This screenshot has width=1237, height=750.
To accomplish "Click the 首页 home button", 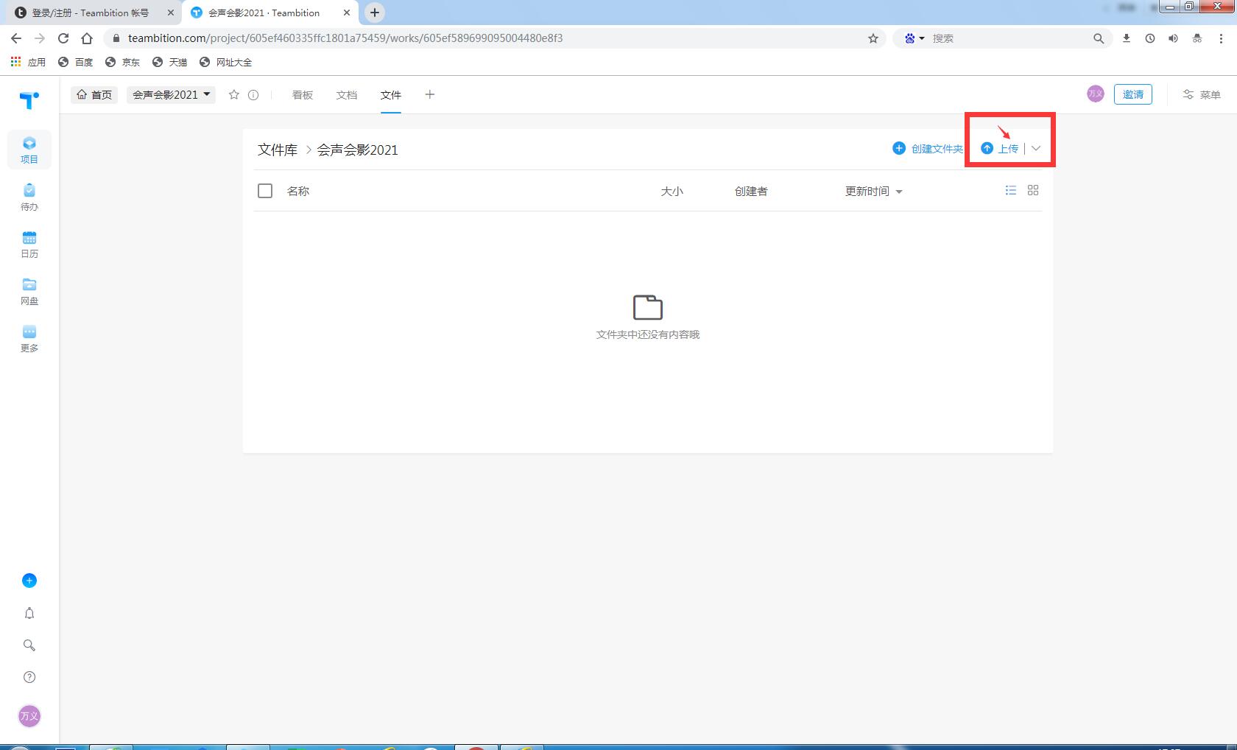I will point(94,94).
